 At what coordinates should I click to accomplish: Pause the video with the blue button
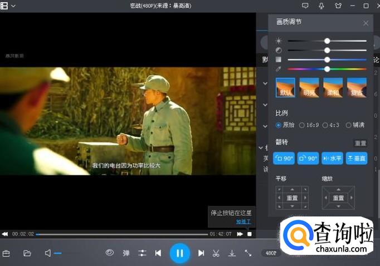coord(179,253)
